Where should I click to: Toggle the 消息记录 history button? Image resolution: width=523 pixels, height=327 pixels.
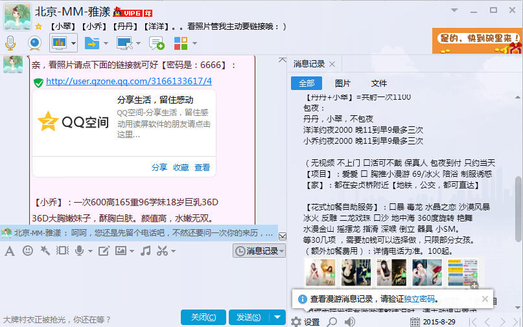click(259, 251)
